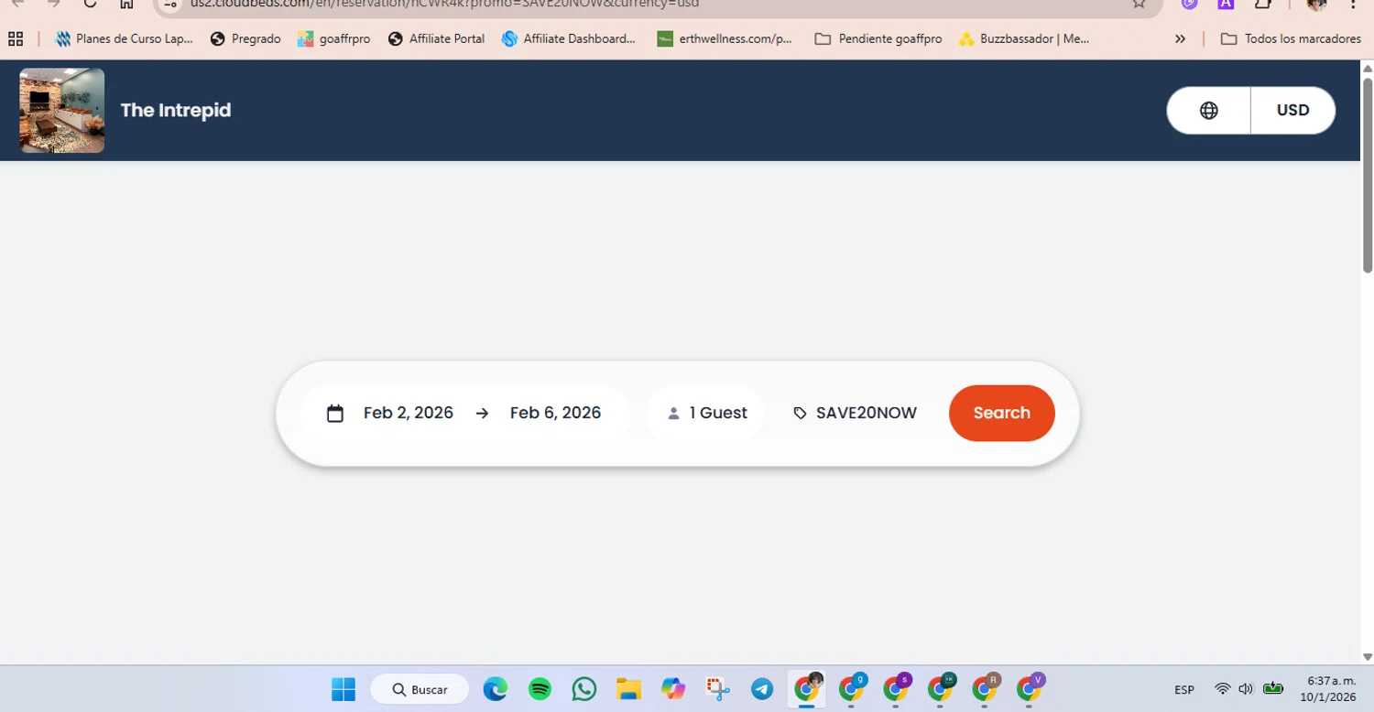
Task: Open the Chrome apps grid icon
Action: tap(15, 38)
